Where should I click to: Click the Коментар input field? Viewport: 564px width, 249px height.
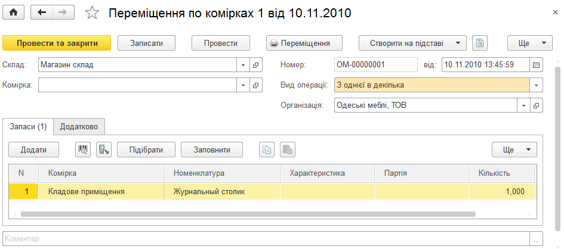click(266, 239)
